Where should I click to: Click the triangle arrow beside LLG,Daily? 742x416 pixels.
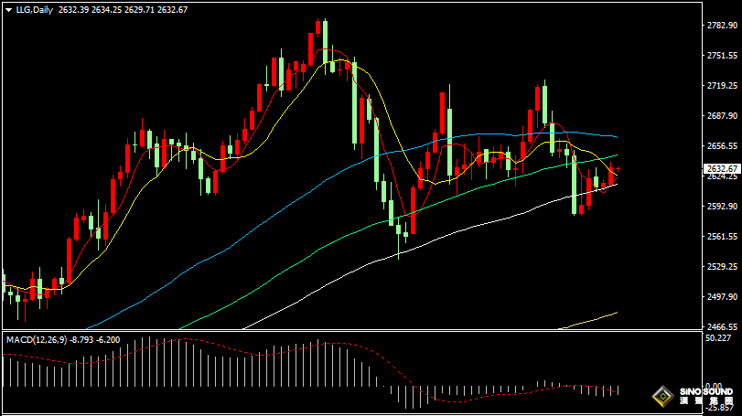click(x=8, y=10)
